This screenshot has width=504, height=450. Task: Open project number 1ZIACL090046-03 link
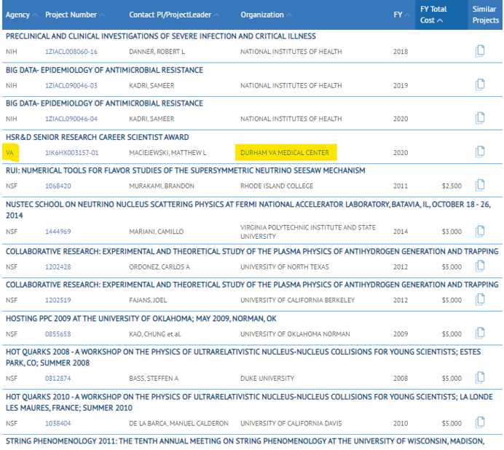point(71,86)
